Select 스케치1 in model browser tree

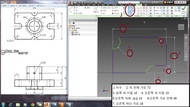coord(75,33)
